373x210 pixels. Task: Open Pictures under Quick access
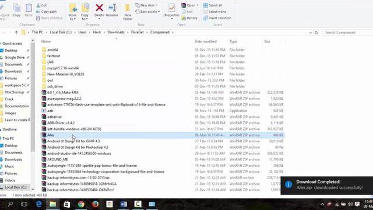[11, 78]
